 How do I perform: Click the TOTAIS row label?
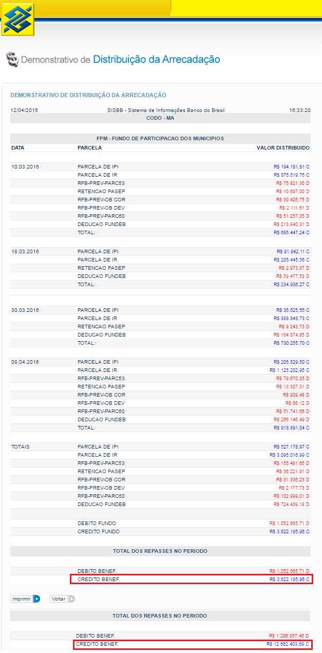(21, 447)
